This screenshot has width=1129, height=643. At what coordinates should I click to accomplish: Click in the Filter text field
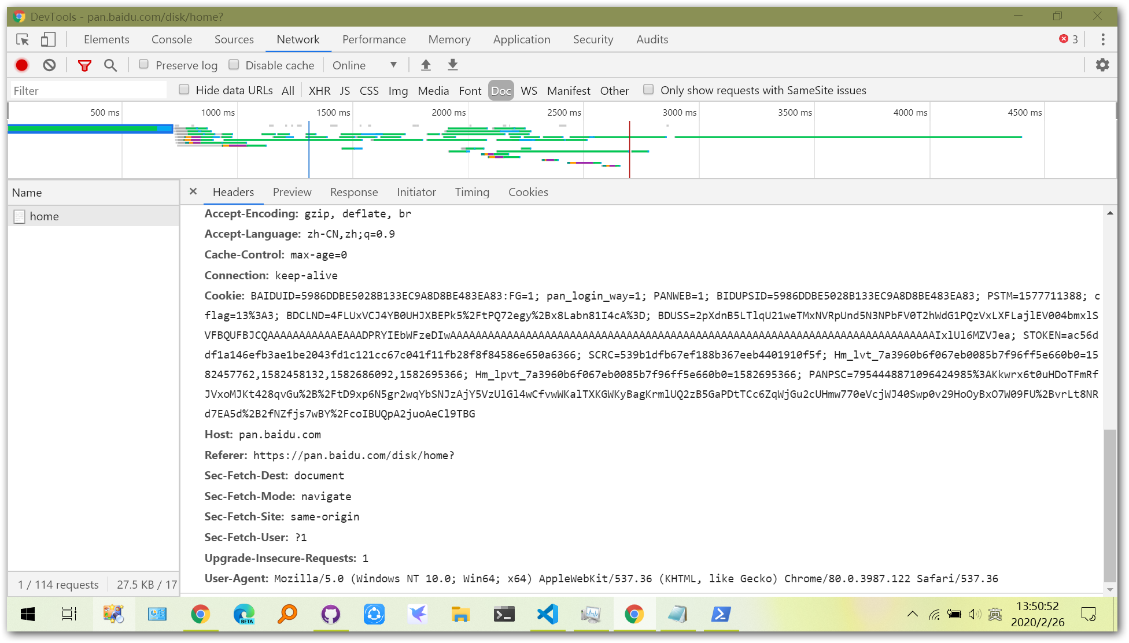point(88,91)
